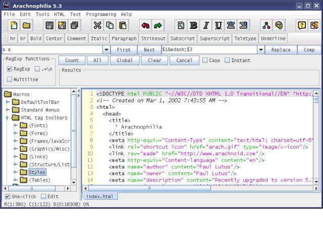The width and height of the screenshot is (323, 242).
Task: Click the macro tree vertical scrollbar thumb
Action: (74, 131)
